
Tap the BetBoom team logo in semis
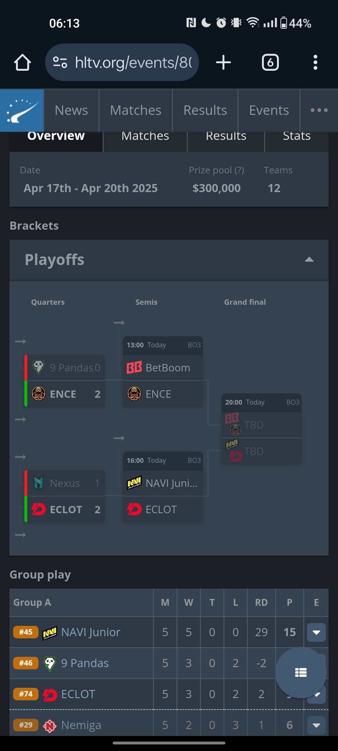(x=134, y=368)
